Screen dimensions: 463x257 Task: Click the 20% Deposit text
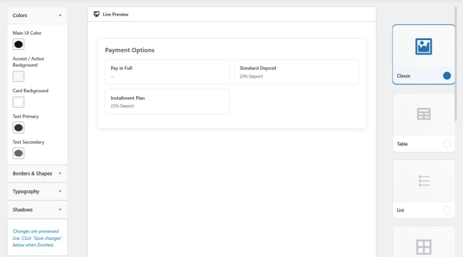click(x=251, y=76)
